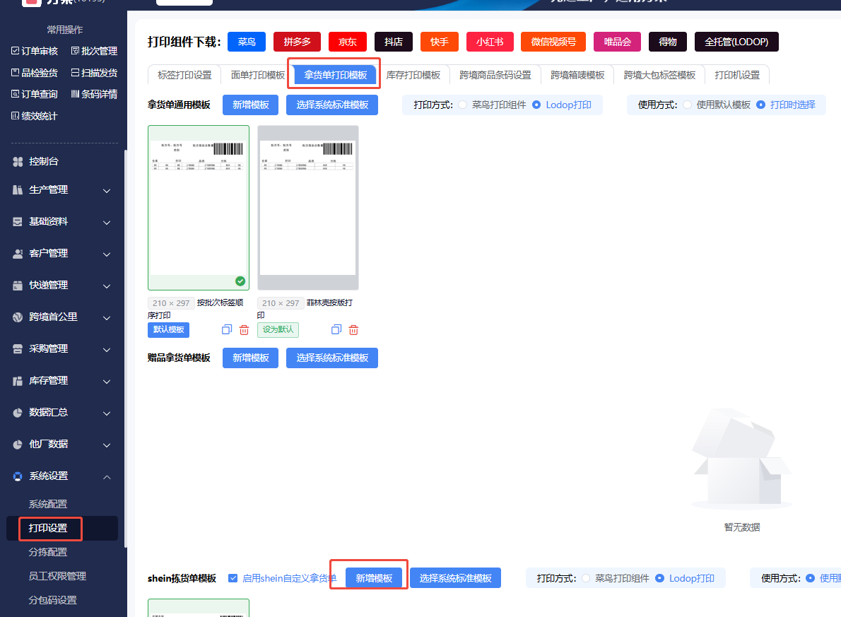Screen dimensions: 841x617
Task: Click the 系统设置 sidebar icon
Action: (x=18, y=476)
